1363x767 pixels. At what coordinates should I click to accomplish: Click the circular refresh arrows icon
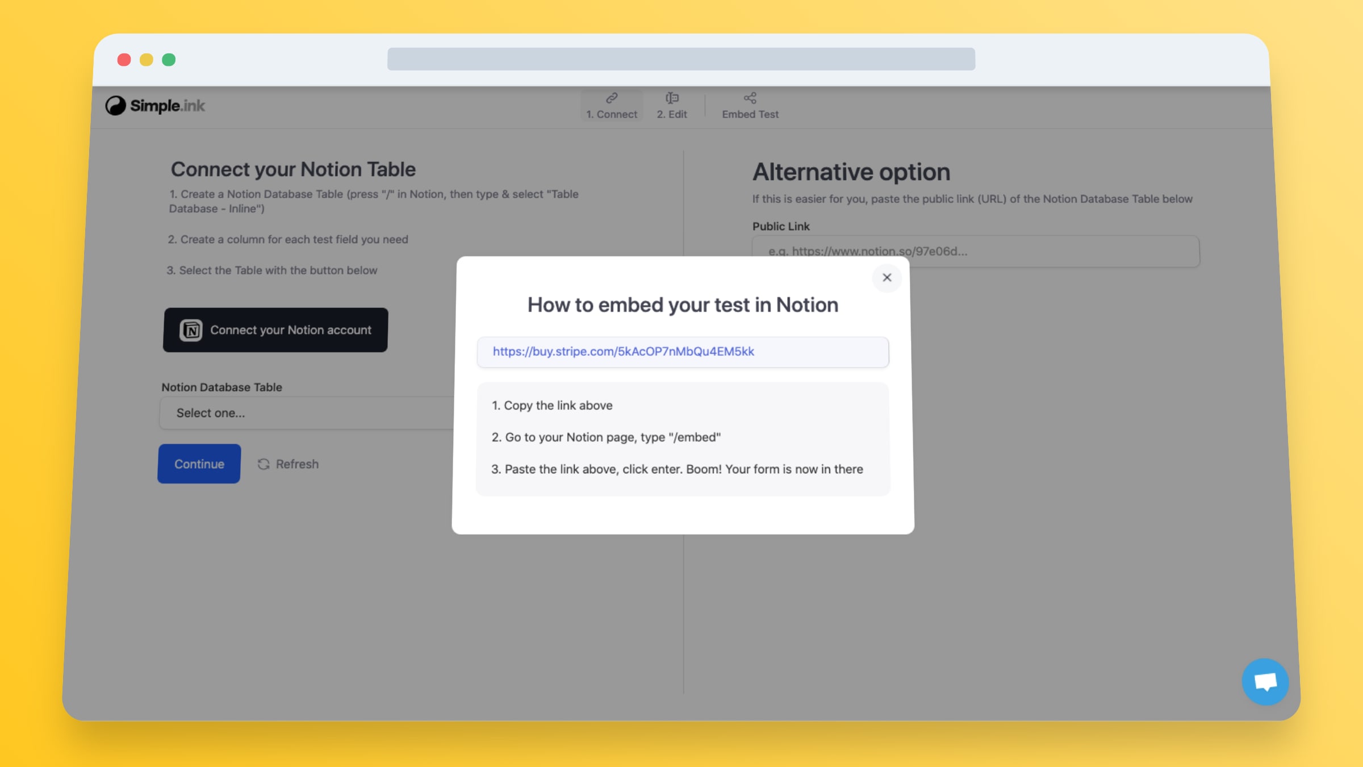pos(264,464)
